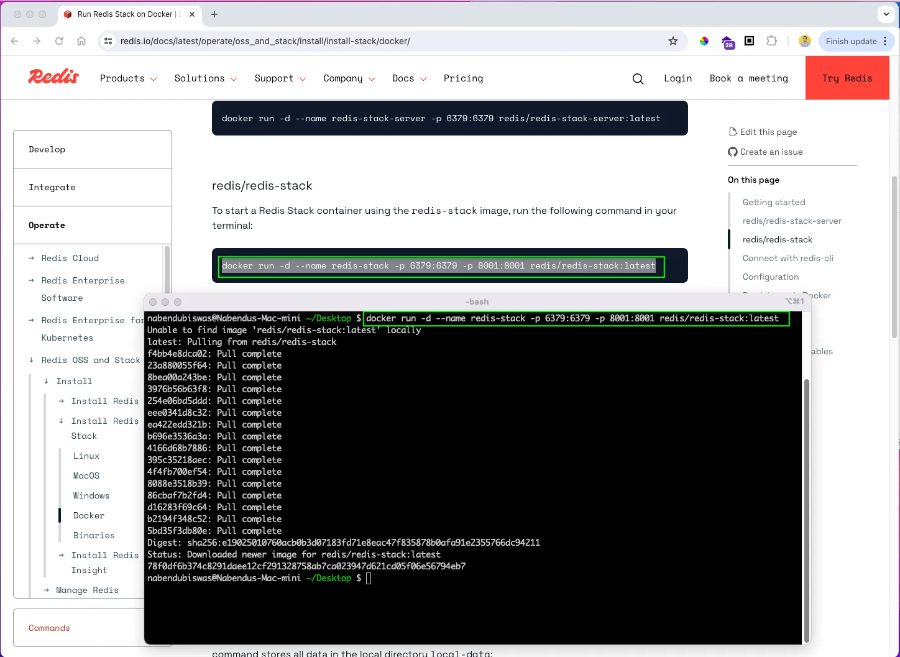This screenshot has width=900, height=657.
Task: Open the Company dropdown menu
Action: coord(349,78)
